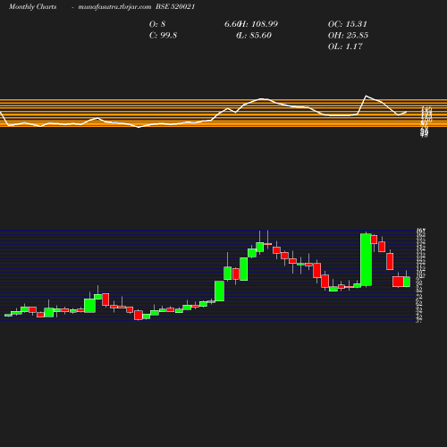This screenshot has height=447, width=447.
Task: Select the "H: 108.99" high value
Action: [x=258, y=24]
